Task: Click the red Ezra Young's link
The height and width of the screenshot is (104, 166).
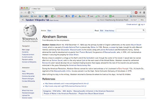Action: pyautogui.click(x=123, y=69)
